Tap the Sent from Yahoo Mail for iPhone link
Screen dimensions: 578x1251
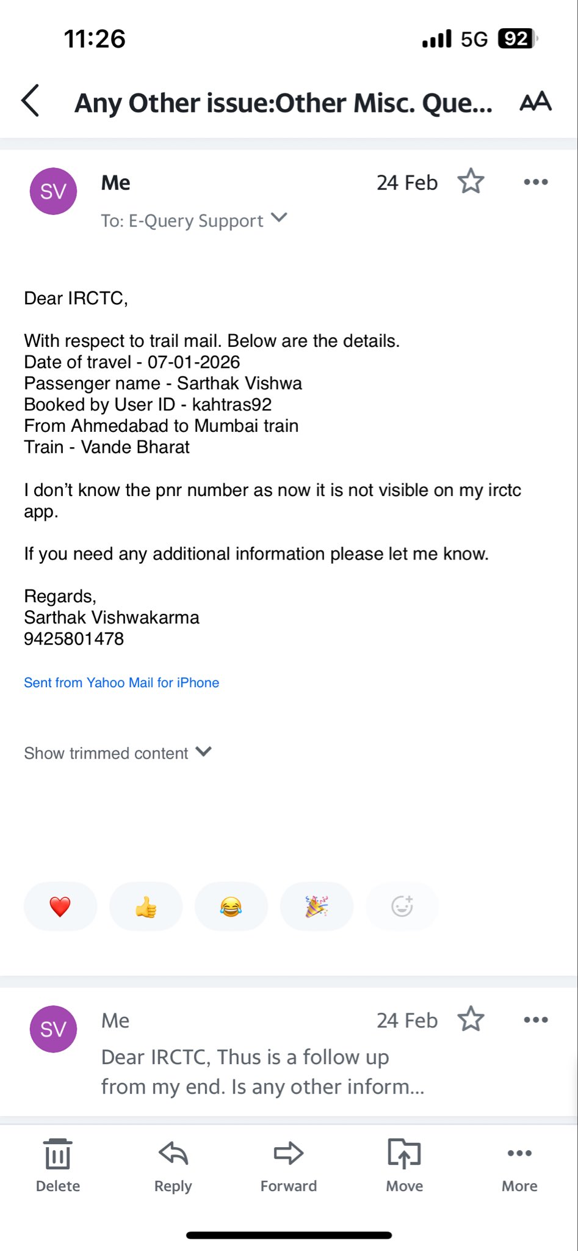pos(121,682)
